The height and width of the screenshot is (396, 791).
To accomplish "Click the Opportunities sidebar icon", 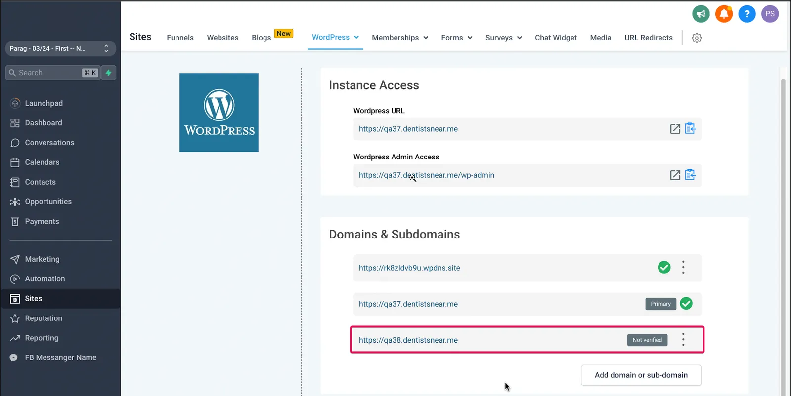I will (x=15, y=202).
